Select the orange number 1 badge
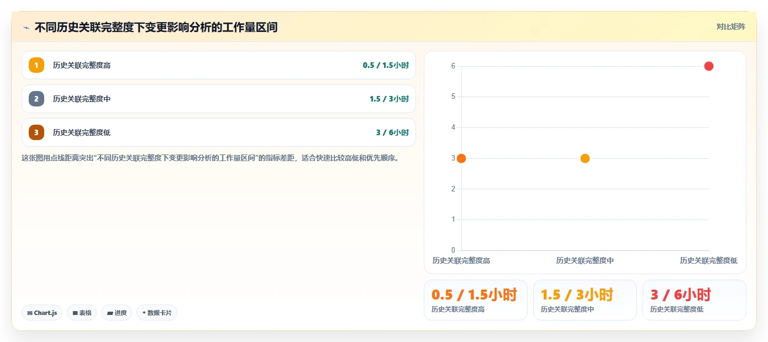This screenshot has height=342, width=768. click(x=36, y=65)
